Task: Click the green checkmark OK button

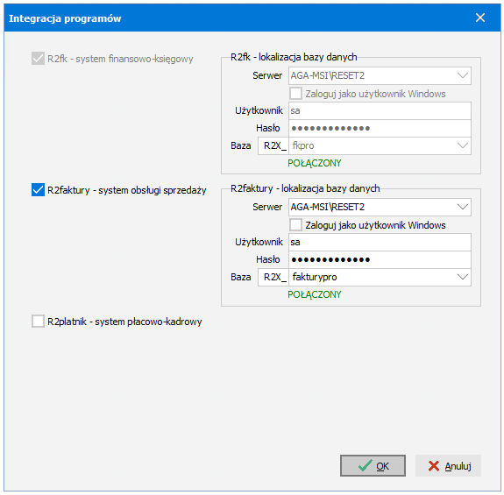Action: click(x=373, y=465)
